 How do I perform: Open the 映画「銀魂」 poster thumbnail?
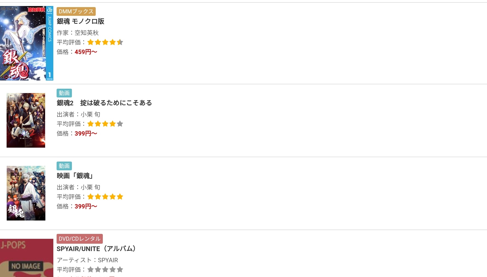26,193
